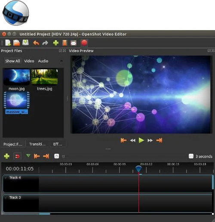Undo the last action with orange arrow
The image size is (215, 222).
tap(36, 43)
